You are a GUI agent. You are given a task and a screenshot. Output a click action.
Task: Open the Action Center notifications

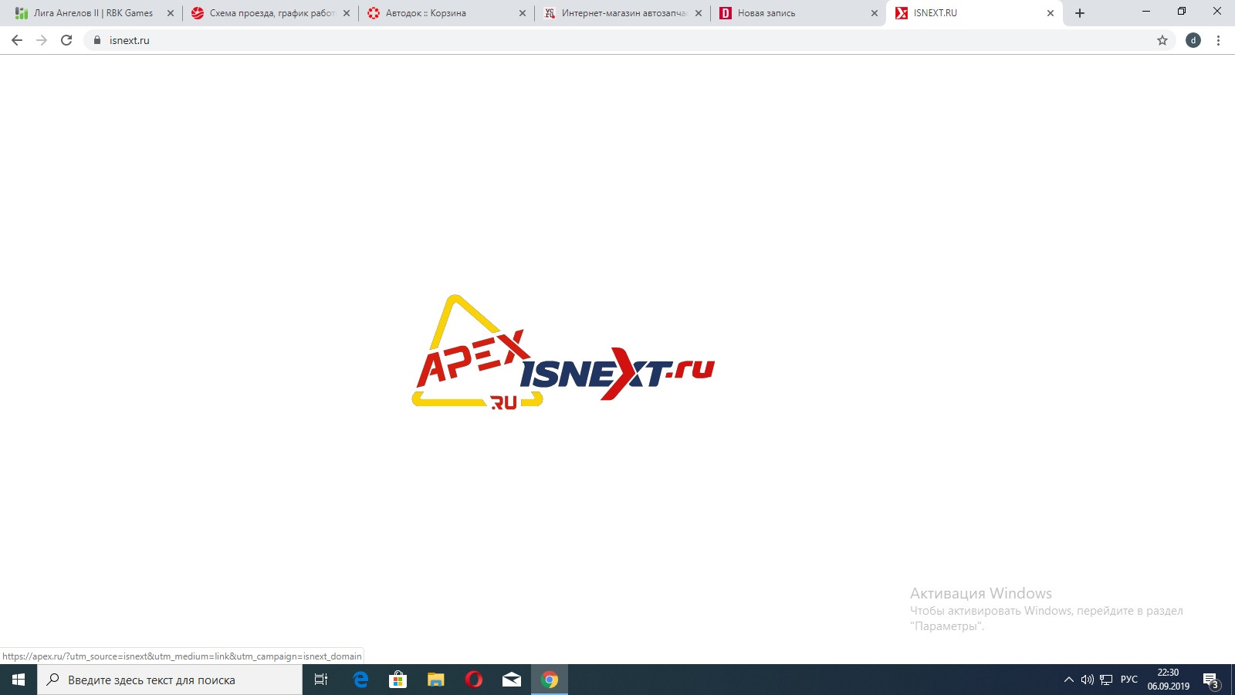click(x=1211, y=680)
